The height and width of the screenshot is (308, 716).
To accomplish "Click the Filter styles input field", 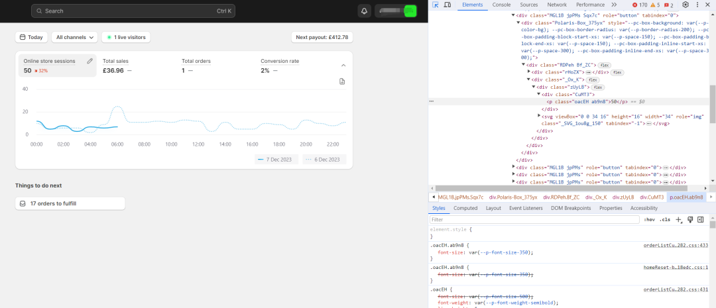I will 534,219.
